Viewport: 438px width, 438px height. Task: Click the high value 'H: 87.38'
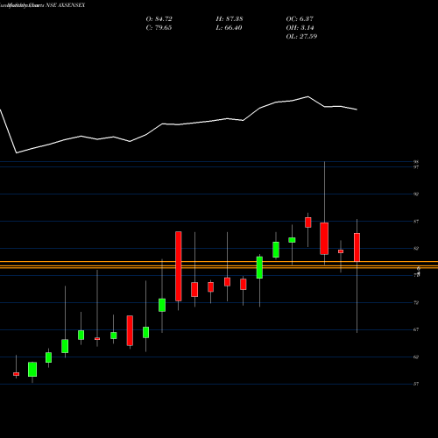coord(230,19)
